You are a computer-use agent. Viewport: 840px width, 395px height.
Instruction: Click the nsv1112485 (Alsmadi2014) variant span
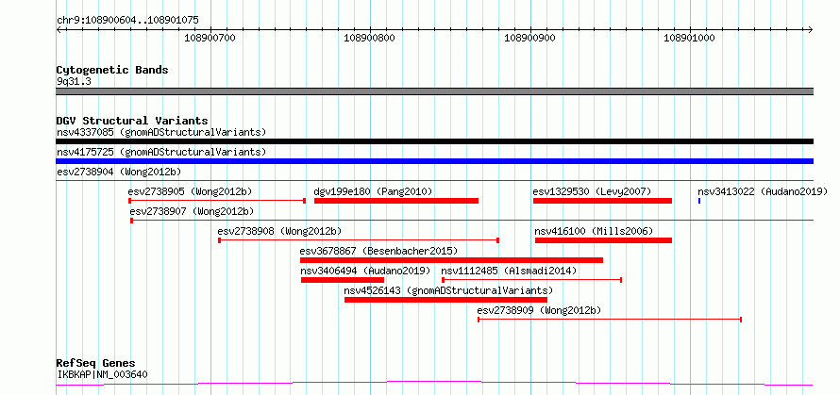[531, 280]
